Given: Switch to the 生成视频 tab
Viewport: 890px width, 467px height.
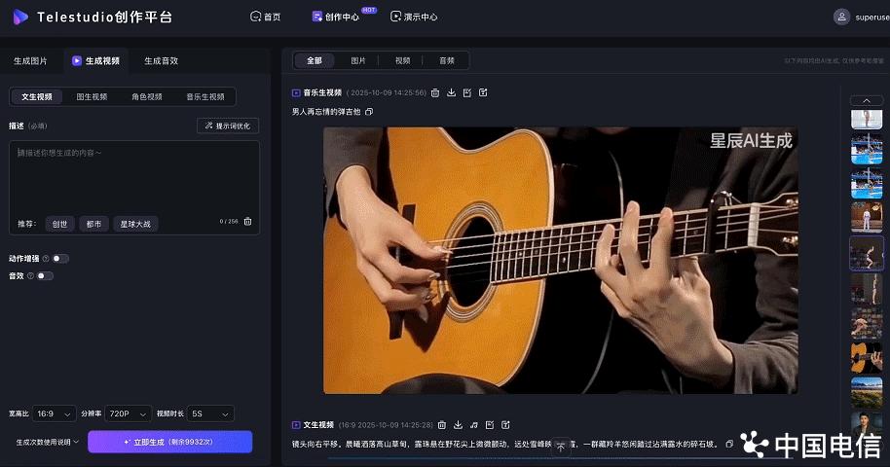Looking at the screenshot, I should [x=96, y=60].
